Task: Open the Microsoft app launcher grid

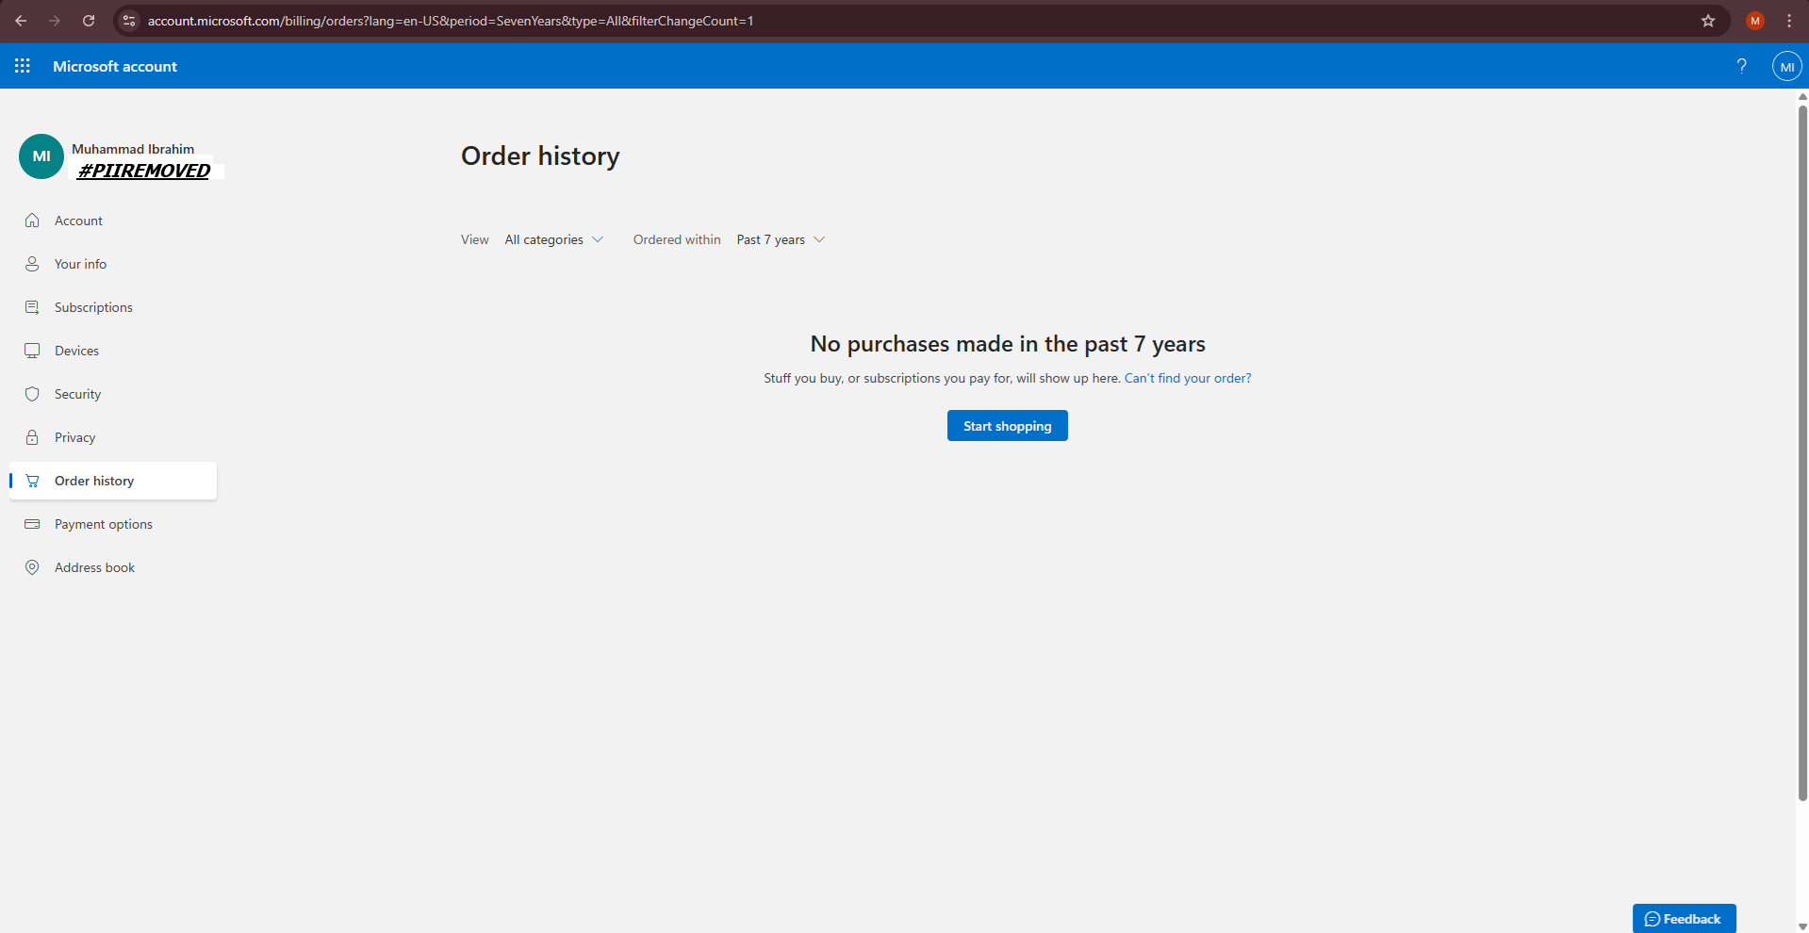Action: coord(22,66)
